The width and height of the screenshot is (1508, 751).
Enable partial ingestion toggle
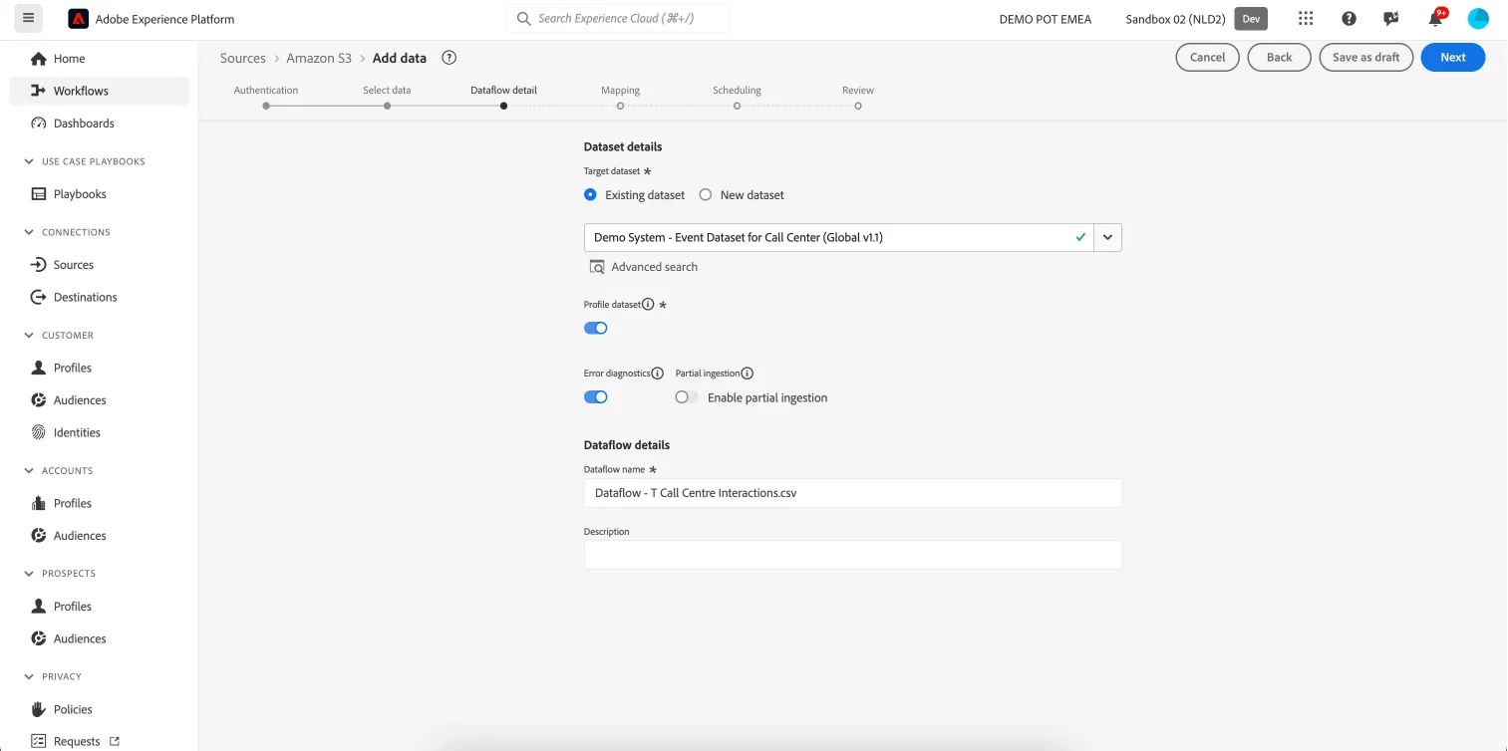coord(687,397)
